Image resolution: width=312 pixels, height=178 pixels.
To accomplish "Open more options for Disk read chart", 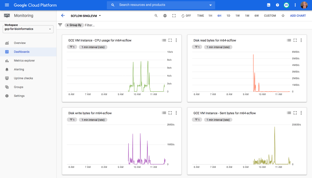I will tap(301, 40).
